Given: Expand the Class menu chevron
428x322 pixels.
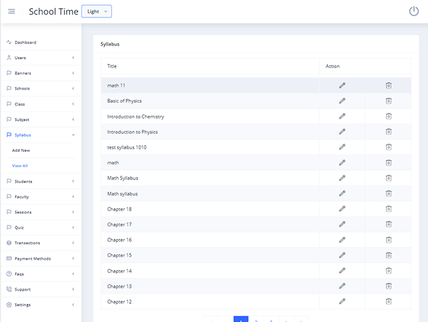Looking at the screenshot, I should tap(73, 104).
